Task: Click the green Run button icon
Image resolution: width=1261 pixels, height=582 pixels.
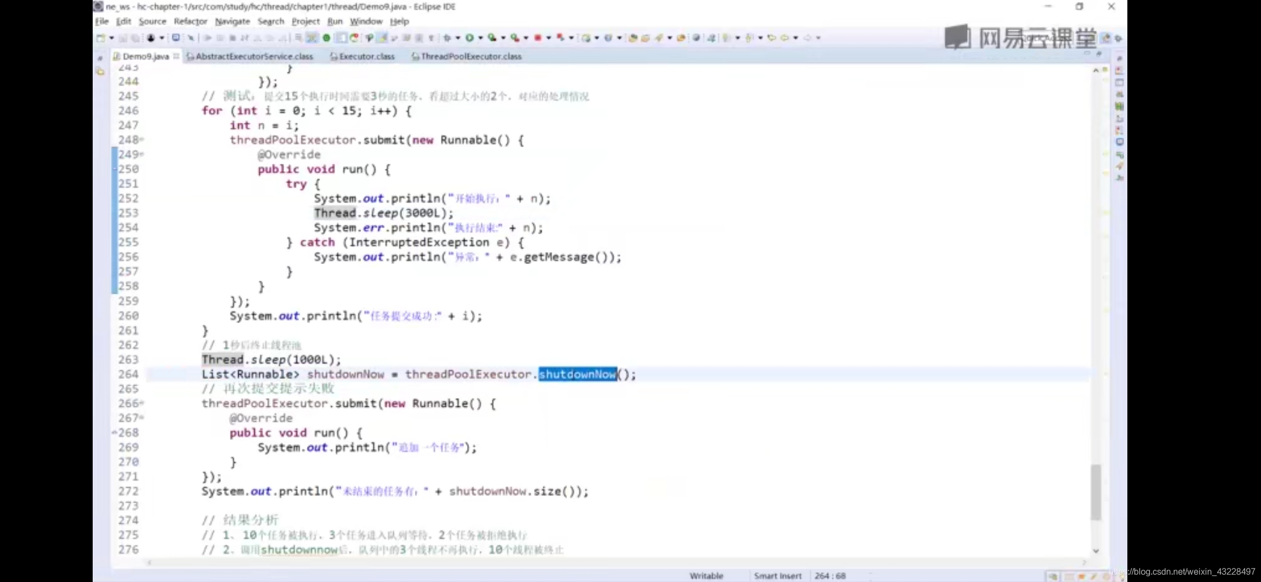Action: click(x=469, y=38)
